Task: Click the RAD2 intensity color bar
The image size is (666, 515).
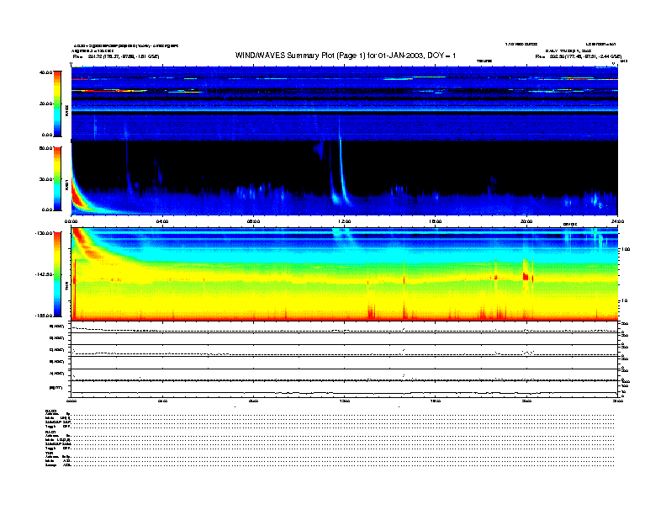Action: click(57, 104)
